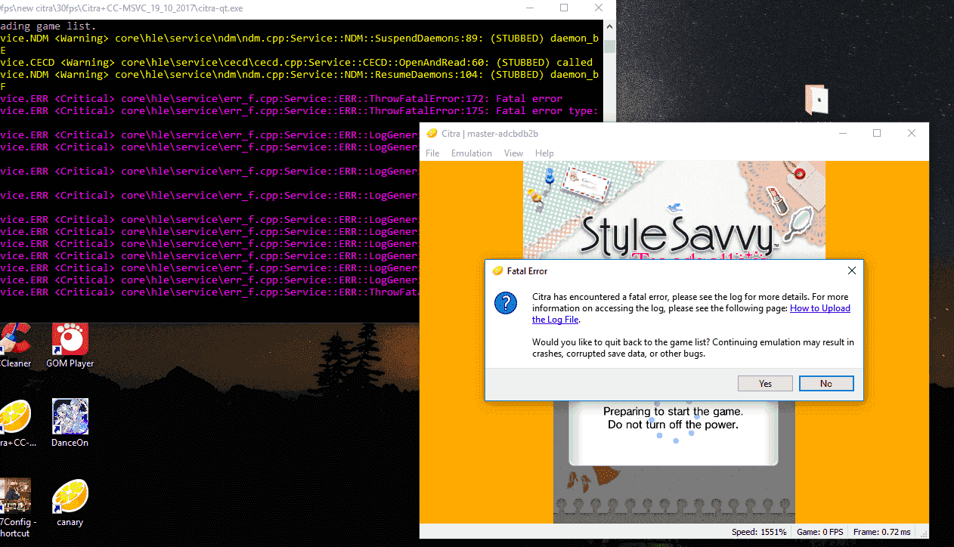Minimize the Citra emulator window
Image resolution: width=954 pixels, height=547 pixels.
click(x=842, y=133)
